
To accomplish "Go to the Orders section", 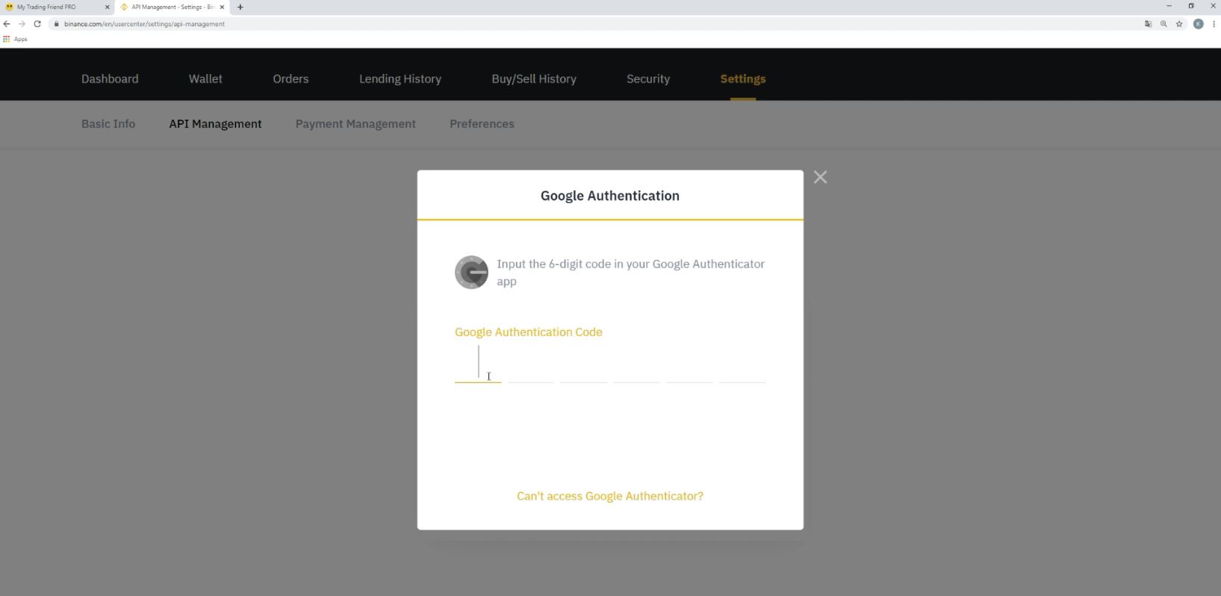I will click(291, 78).
